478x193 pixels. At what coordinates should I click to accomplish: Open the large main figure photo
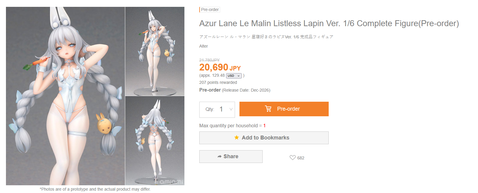click(x=65, y=96)
